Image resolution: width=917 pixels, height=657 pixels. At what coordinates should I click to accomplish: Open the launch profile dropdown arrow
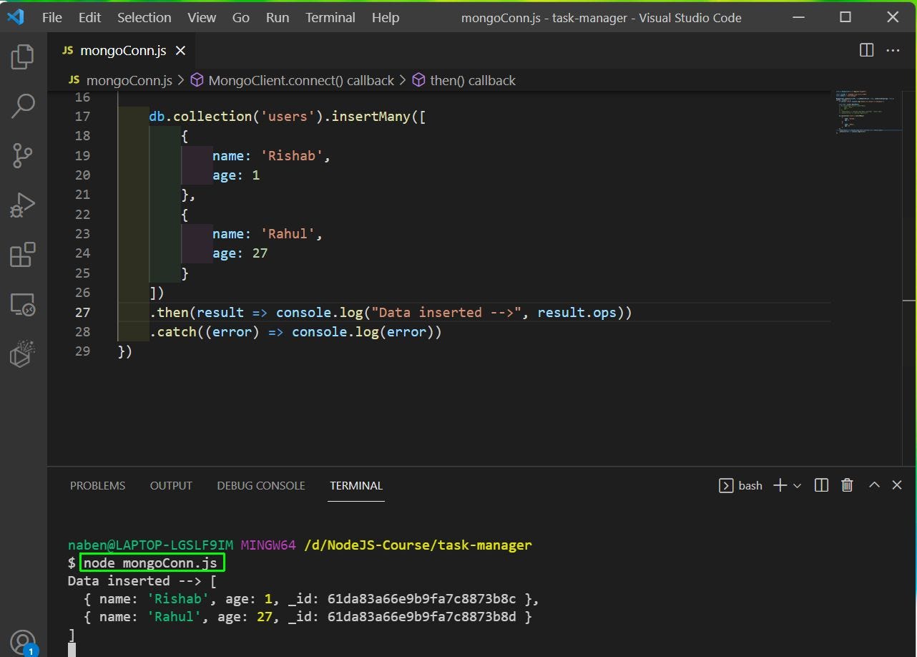797,485
